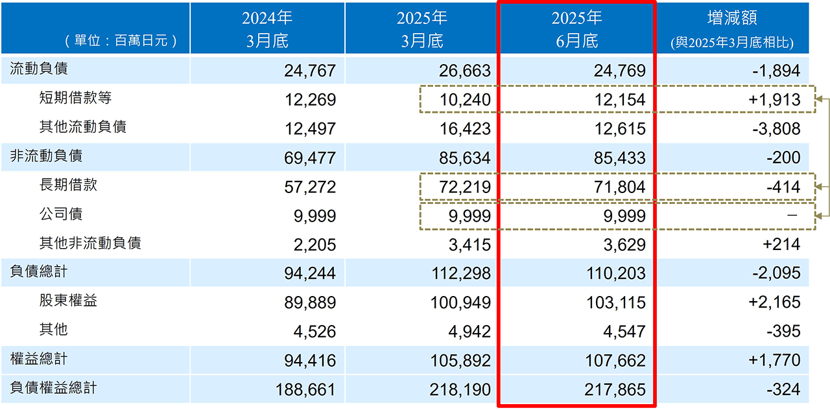Click the change value -1,894
This screenshot has width=830, height=410.
[x=777, y=71]
